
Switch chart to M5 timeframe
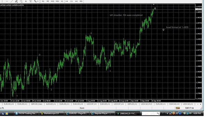(x=48, y=1)
